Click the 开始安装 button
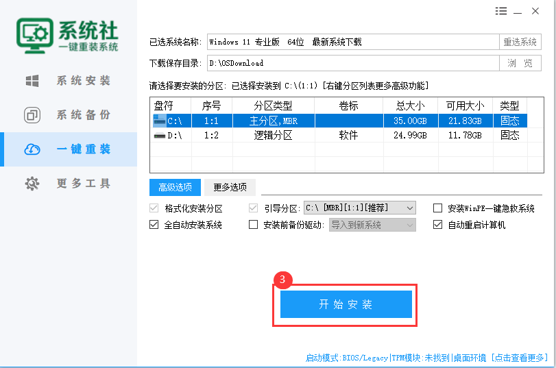This screenshot has height=368, width=556. click(x=346, y=304)
